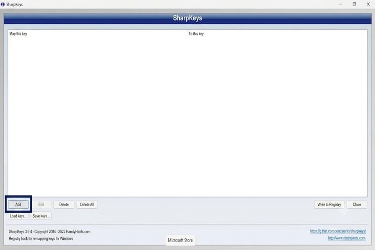
Task: Open Save keys... dialog
Action: coord(41,216)
